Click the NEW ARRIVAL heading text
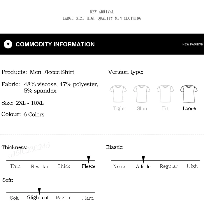204x218 pixels. [x=102, y=12]
